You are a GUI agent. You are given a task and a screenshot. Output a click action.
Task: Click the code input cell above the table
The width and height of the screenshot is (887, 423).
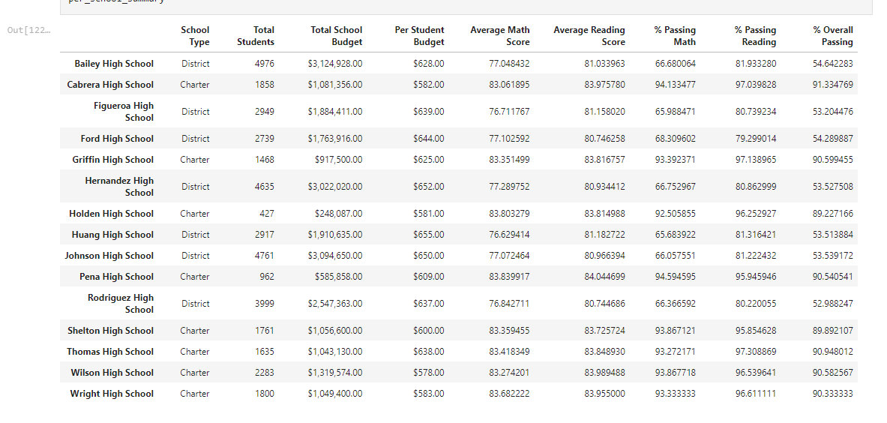pos(466,4)
